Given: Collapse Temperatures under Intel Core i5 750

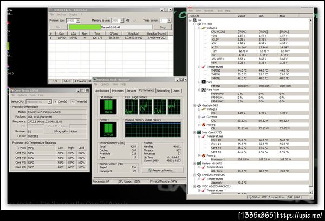Looking at the screenshot, I should [199, 136].
